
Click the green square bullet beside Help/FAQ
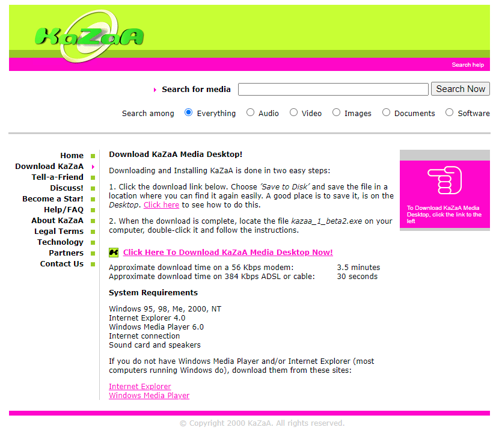(x=93, y=210)
